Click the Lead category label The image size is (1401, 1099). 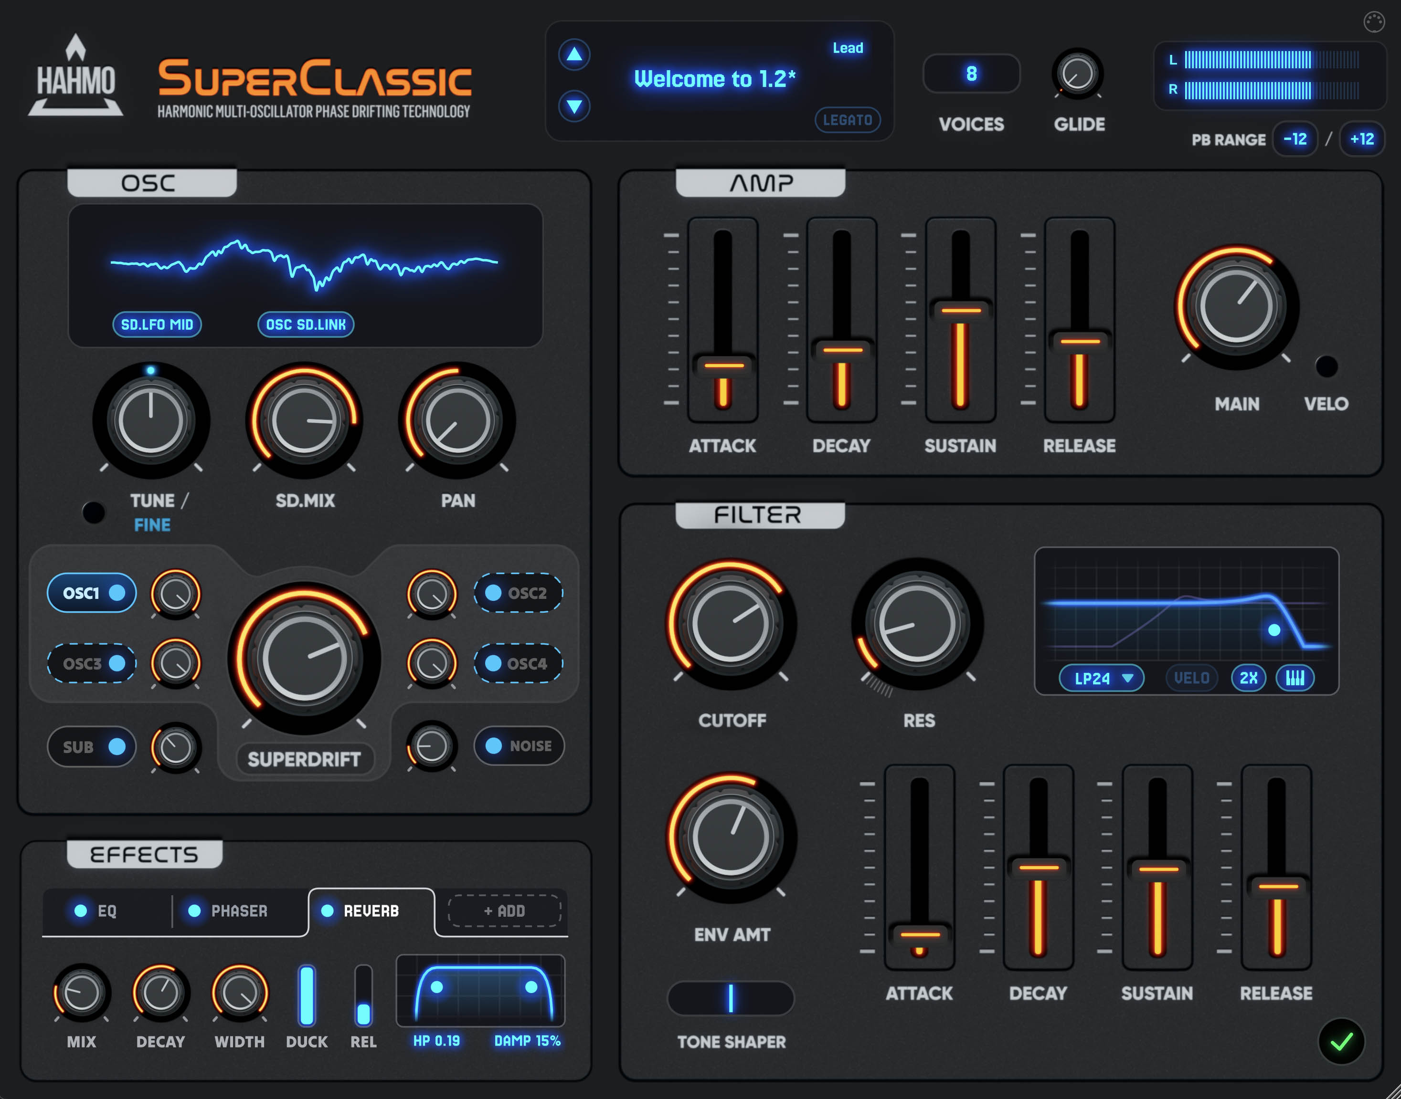848,48
